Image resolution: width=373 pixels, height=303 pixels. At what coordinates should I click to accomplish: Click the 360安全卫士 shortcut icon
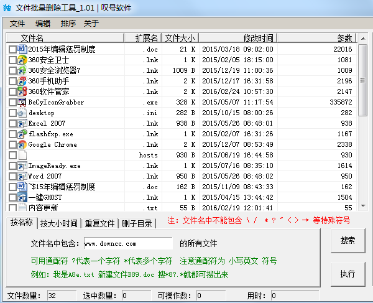22,60
